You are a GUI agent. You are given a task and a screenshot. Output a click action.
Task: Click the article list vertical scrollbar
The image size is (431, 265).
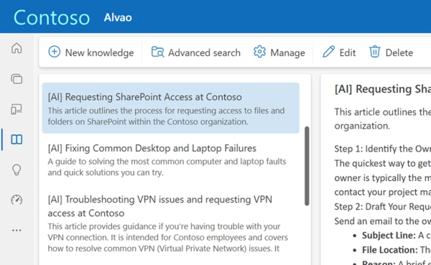pyautogui.click(x=307, y=166)
